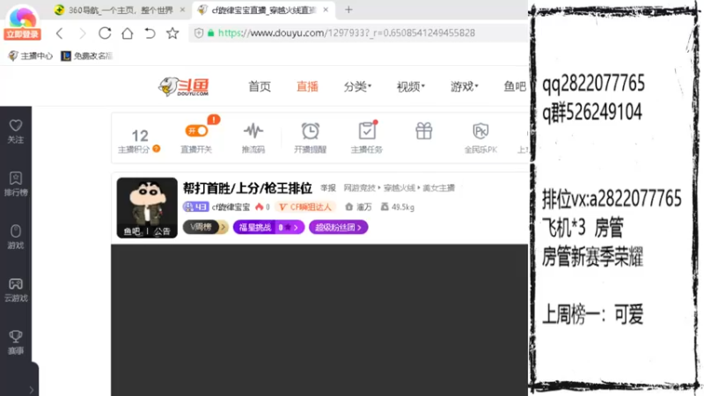This screenshot has height=396, width=704.
Task: Open 首页 in top navigation
Action: tap(260, 86)
